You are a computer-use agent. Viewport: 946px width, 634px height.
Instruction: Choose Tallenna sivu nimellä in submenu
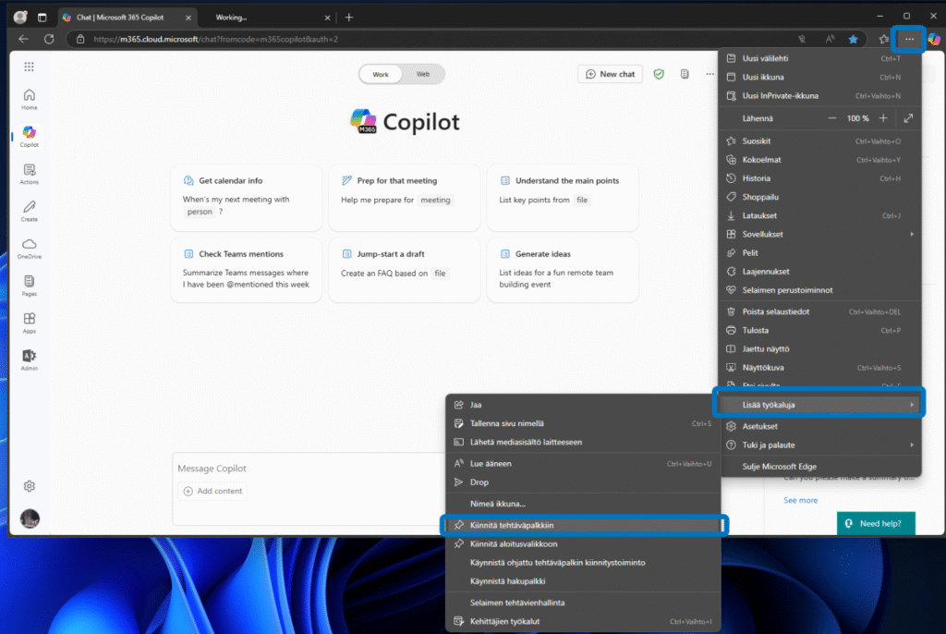[584, 424]
